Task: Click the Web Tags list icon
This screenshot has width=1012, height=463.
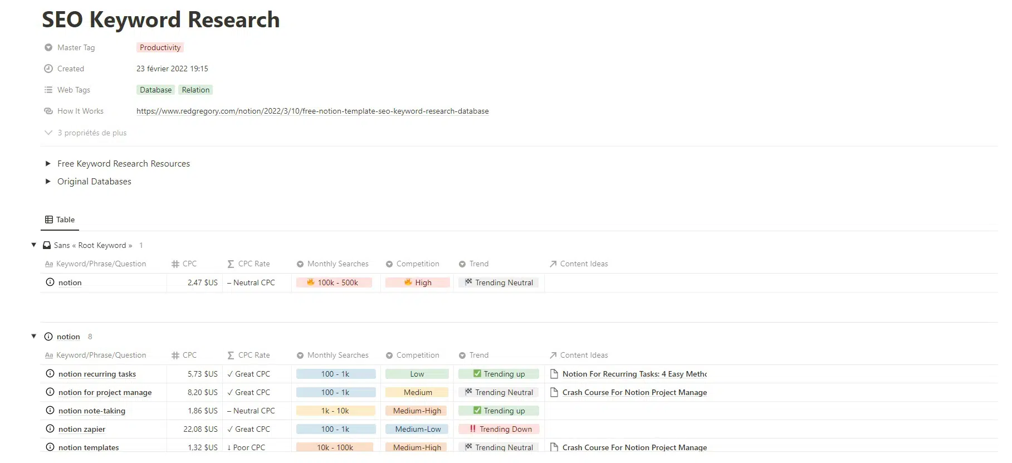Action: click(x=48, y=90)
